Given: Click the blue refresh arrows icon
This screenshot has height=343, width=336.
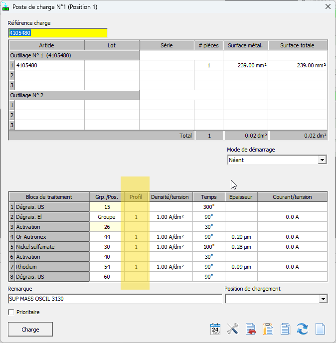Looking at the screenshot, I should point(302,329).
